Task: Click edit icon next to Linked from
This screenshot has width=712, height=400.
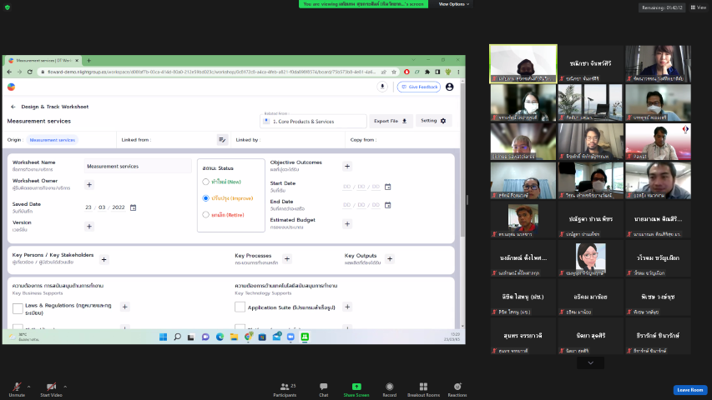Action: (x=222, y=140)
